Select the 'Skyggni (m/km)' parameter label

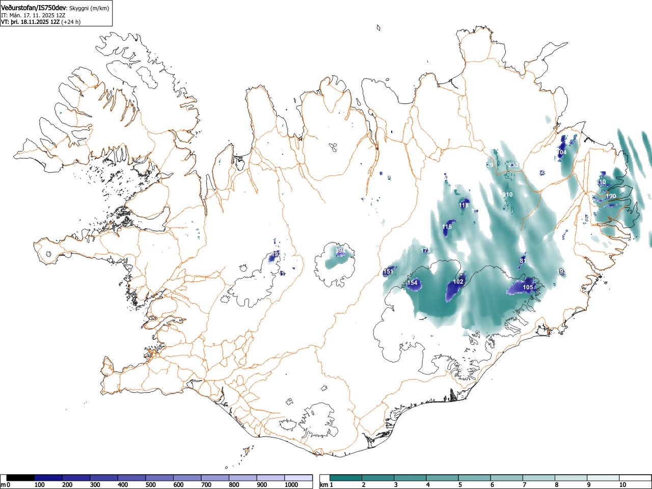(89, 8)
